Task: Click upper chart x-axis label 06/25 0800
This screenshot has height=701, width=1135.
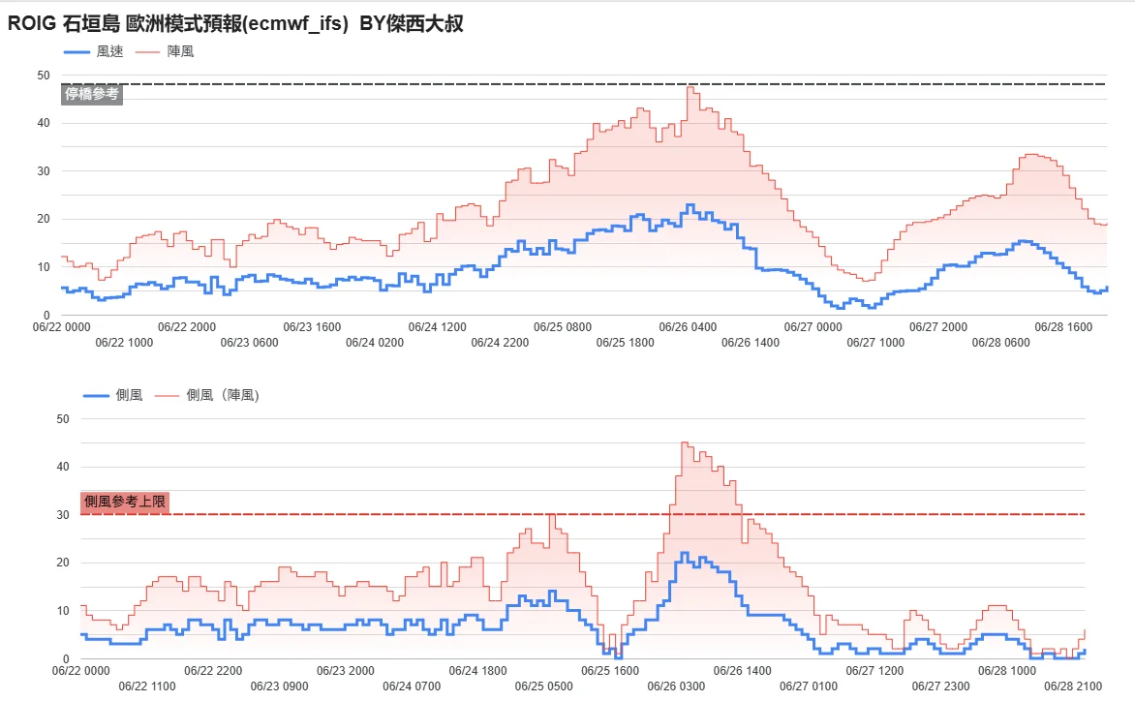Action: tap(563, 327)
